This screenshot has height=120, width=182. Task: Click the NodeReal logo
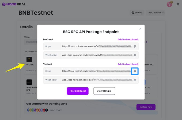tap(14, 4)
